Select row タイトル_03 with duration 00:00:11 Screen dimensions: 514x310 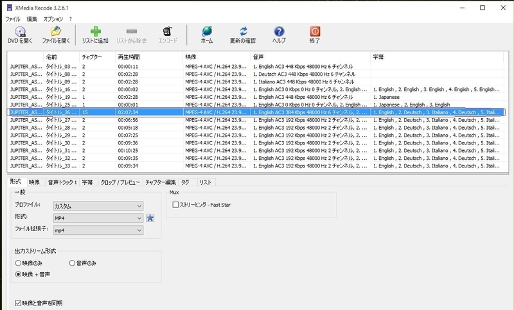[255, 67]
